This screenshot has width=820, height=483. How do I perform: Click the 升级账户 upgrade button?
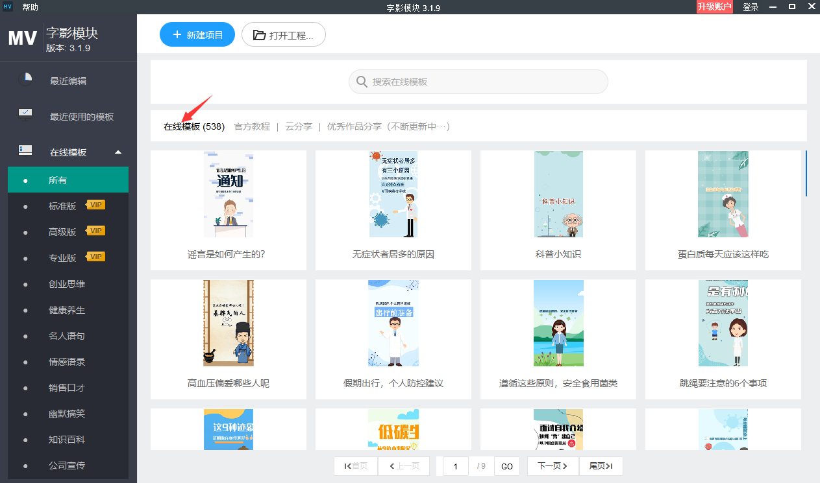pos(715,7)
